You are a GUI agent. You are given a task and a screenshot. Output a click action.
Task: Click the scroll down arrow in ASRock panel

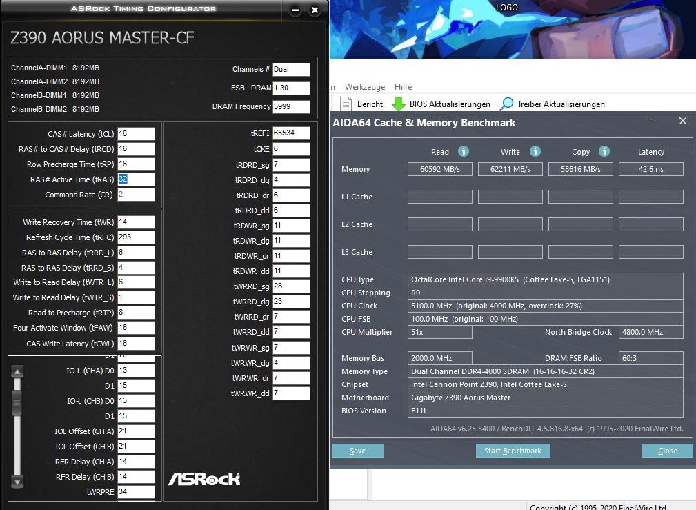(x=17, y=482)
